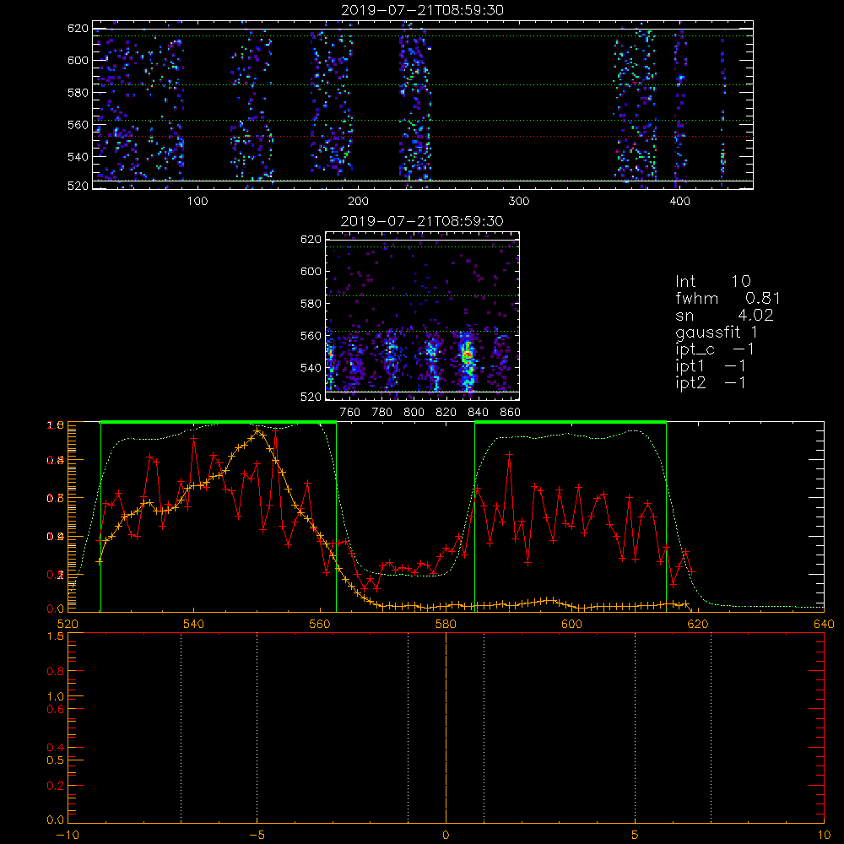Click the 640 x-axis label on profile plot
844x844 pixels.
(824, 624)
